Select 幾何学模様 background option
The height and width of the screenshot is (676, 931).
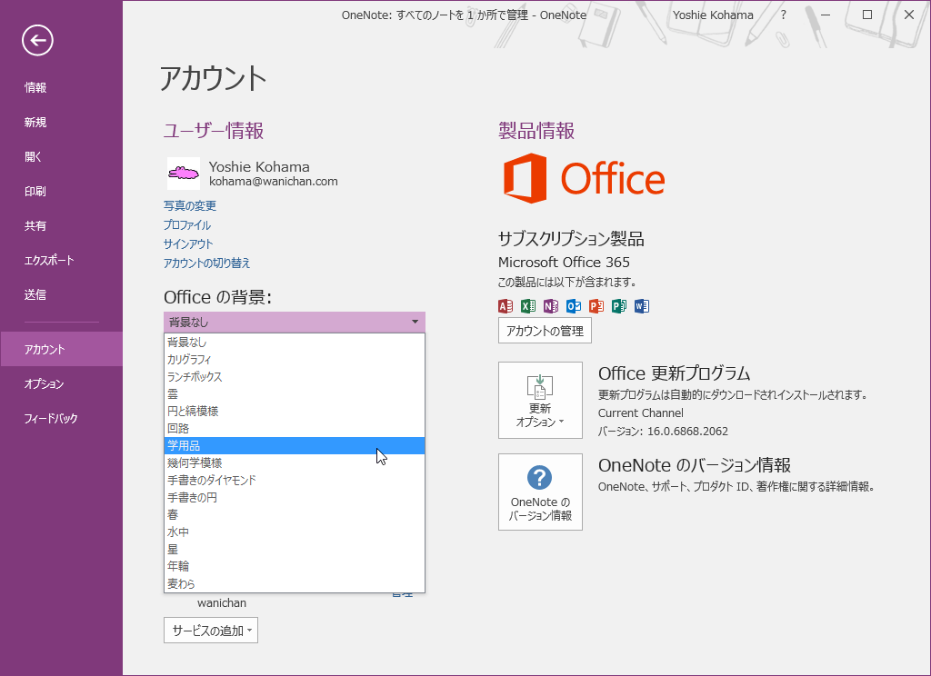pos(295,462)
